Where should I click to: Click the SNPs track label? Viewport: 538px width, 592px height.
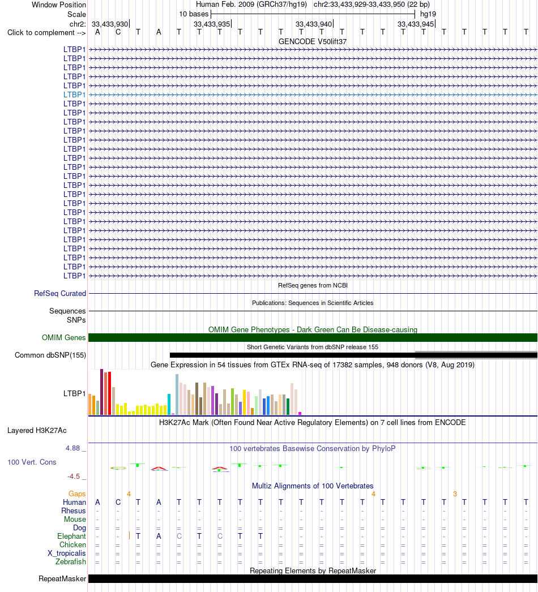[x=76, y=320]
